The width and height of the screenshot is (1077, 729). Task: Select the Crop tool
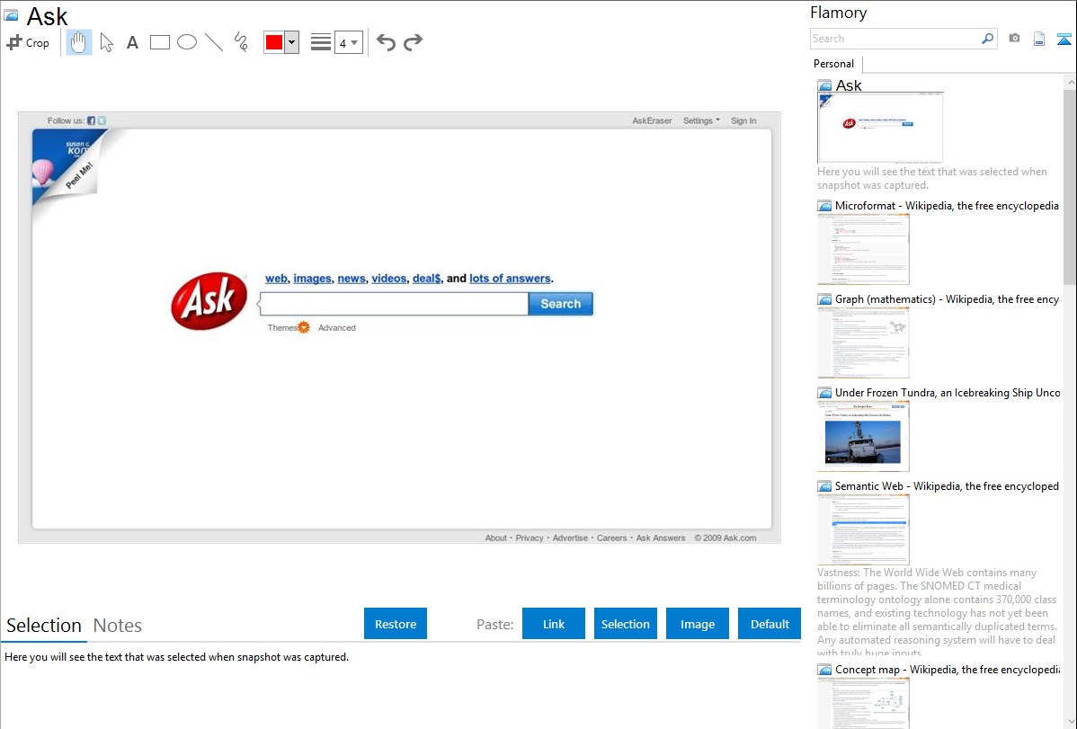28,42
